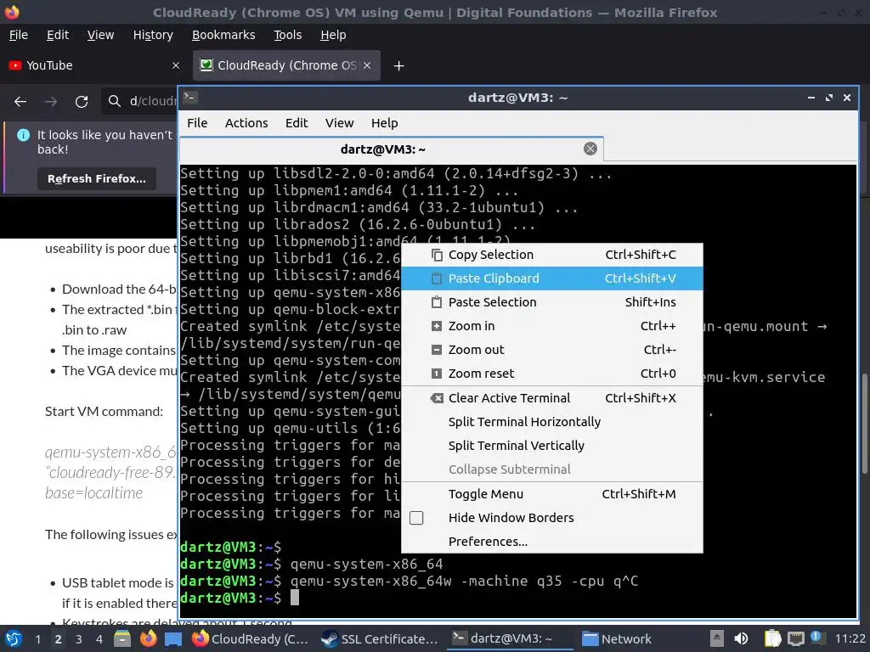Choose Split Terminal Vertically

[x=552, y=446]
